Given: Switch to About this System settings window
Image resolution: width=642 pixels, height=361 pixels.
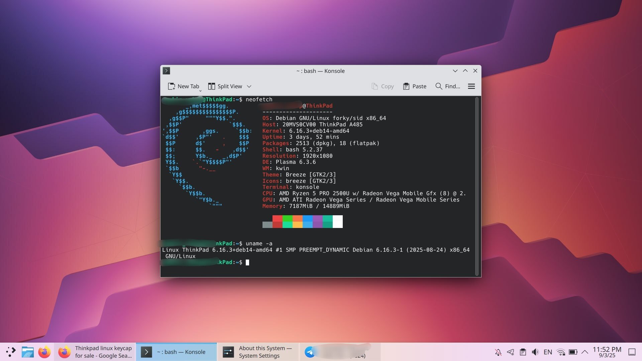Looking at the screenshot, I should pos(258,352).
